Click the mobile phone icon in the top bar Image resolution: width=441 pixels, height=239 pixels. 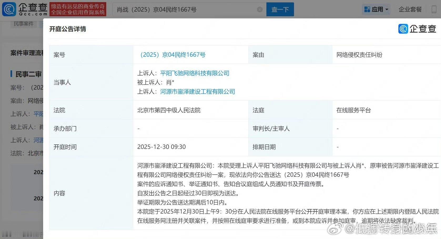tap(434, 9)
